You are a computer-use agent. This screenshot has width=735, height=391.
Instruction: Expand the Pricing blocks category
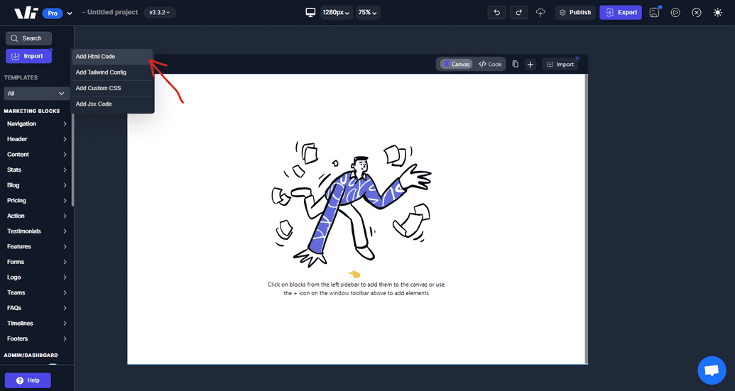(36, 200)
